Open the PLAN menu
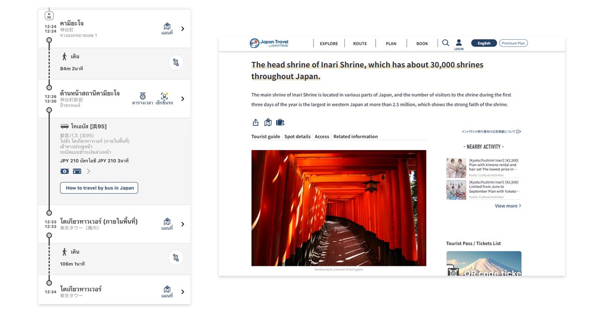598x312 pixels. click(x=391, y=44)
